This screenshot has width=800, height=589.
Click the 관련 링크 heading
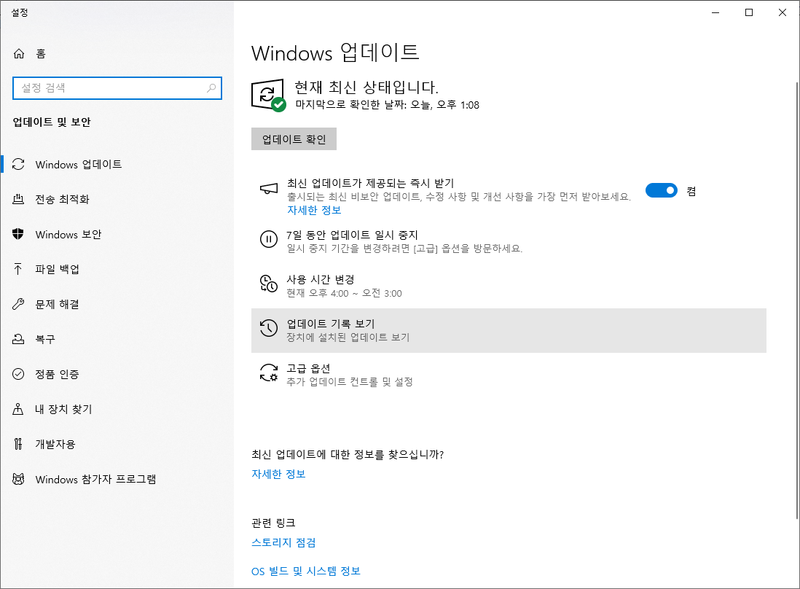pos(273,523)
